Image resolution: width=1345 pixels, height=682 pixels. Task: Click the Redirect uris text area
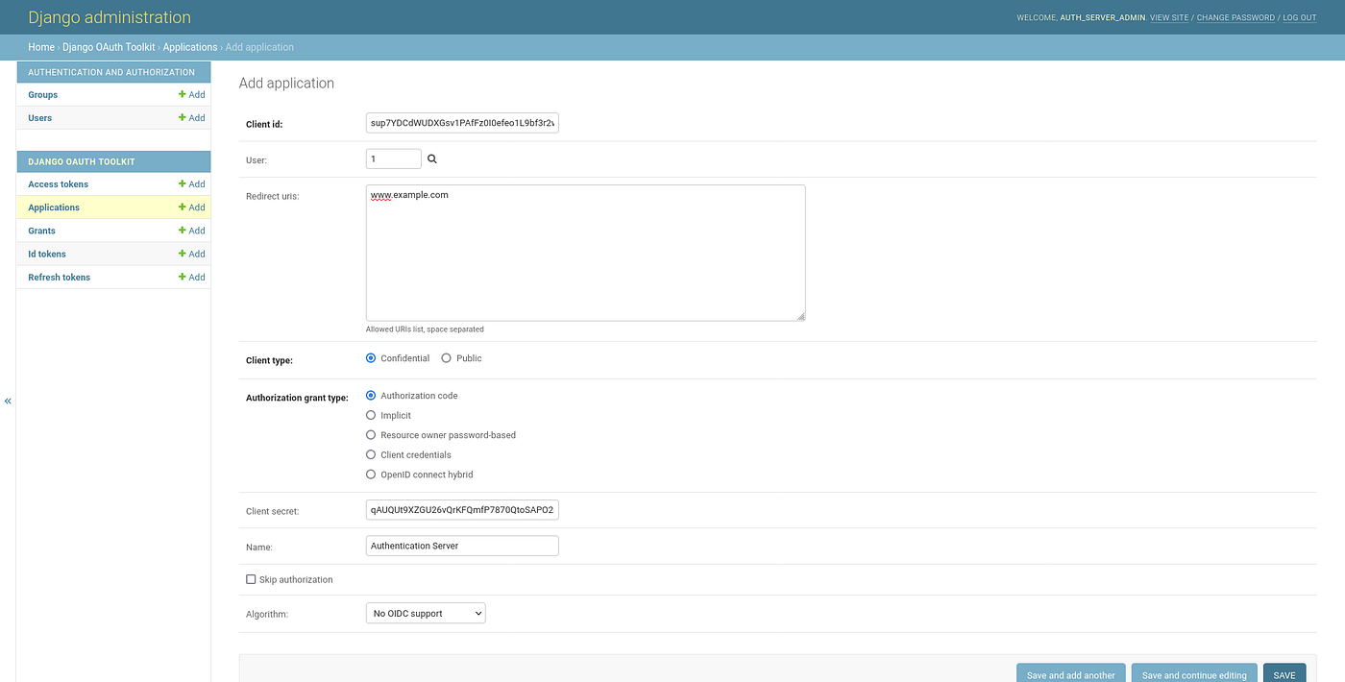point(585,253)
